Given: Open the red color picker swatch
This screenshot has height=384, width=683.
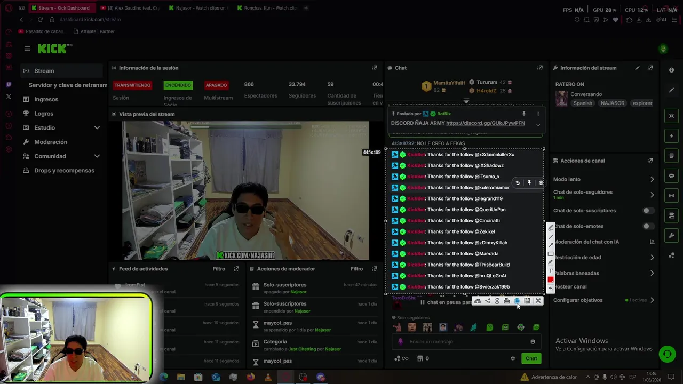Looking at the screenshot, I should tap(551, 279).
